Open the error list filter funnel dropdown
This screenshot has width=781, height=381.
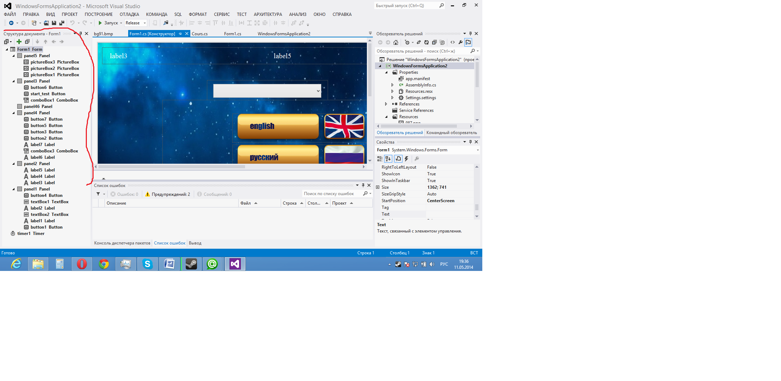[x=101, y=194]
